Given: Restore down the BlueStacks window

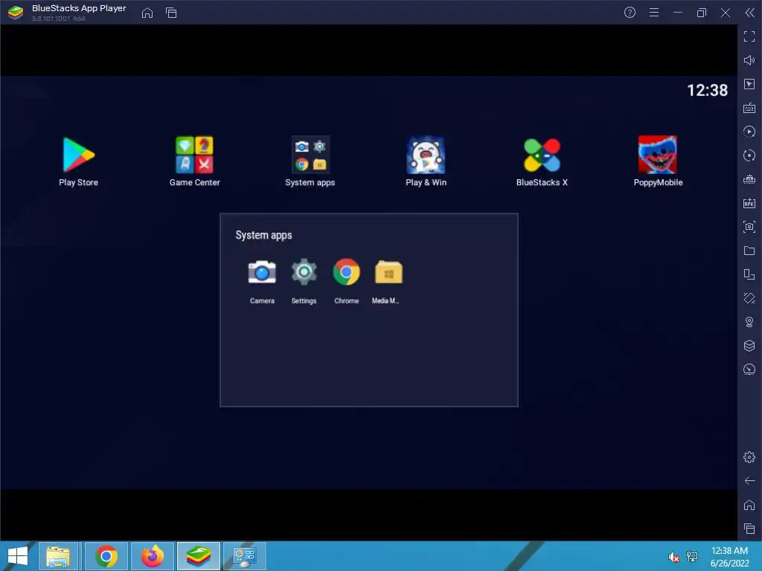Looking at the screenshot, I should (702, 13).
